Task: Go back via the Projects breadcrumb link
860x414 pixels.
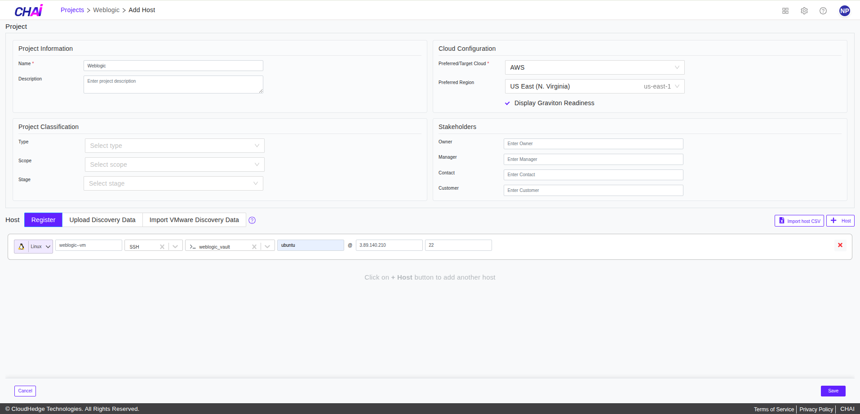Action: tap(72, 9)
